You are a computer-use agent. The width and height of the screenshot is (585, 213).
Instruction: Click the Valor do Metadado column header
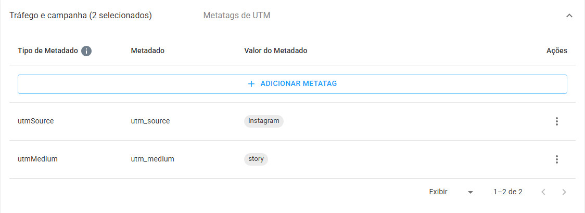click(x=276, y=51)
